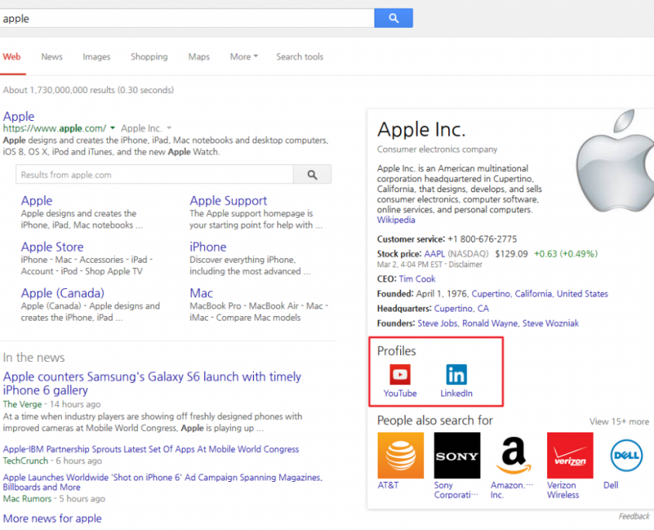Open the Apple Support sitelink
The height and width of the screenshot is (530, 654).
pyautogui.click(x=228, y=201)
